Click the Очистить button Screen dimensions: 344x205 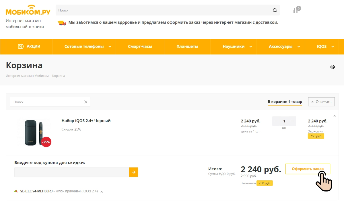coord(321,102)
